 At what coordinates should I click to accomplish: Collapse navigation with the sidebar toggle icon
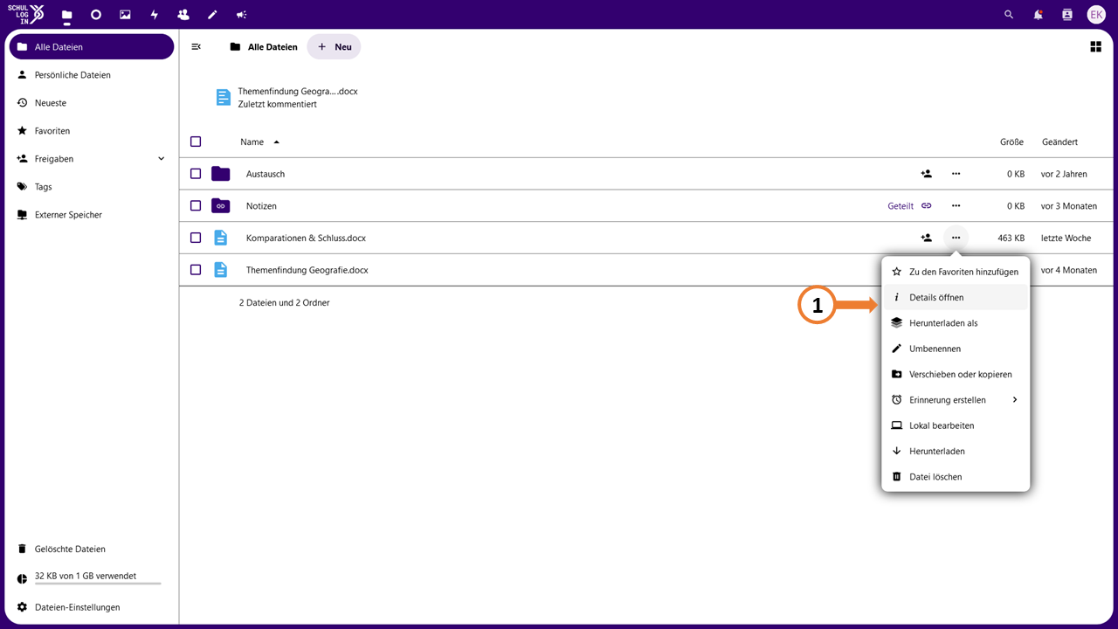click(197, 47)
